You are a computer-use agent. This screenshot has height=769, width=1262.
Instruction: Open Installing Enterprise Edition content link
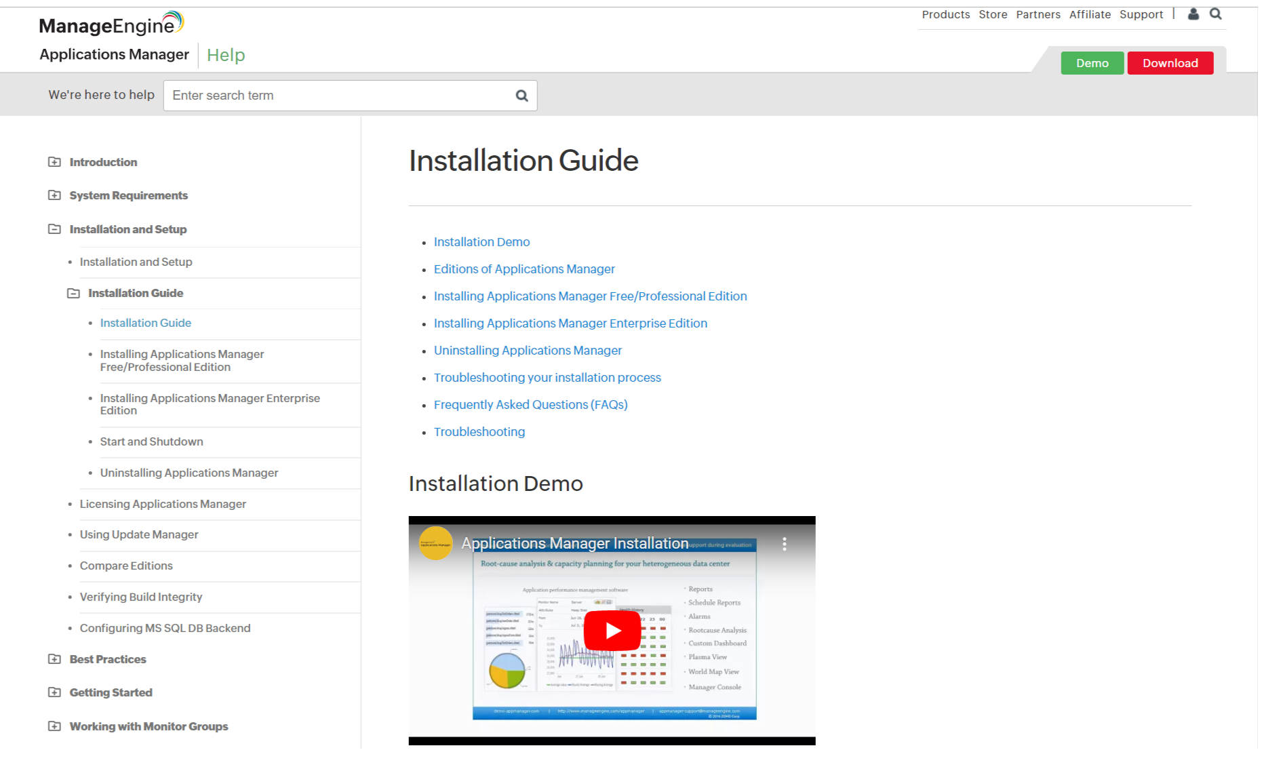point(570,323)
